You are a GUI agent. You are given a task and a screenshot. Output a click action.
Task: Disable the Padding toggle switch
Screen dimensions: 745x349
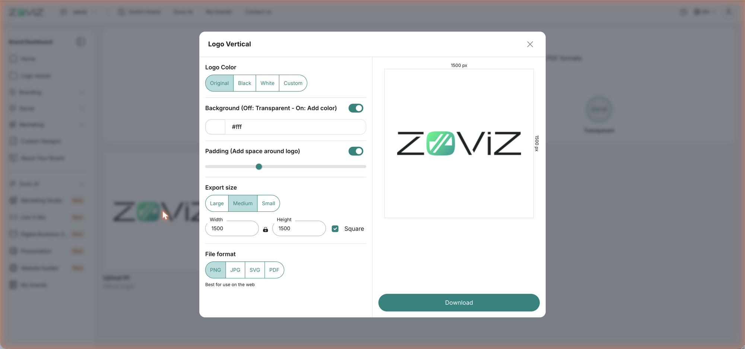(x=356, y=151)
